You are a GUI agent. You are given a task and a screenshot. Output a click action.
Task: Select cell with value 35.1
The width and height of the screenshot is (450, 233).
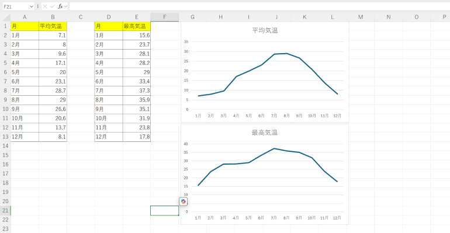tap(137, 109)
